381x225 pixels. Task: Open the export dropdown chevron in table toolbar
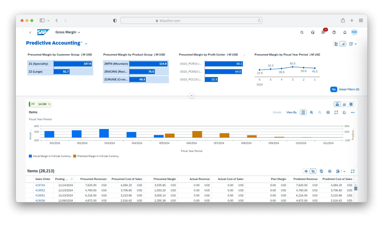tap(344, 171)
